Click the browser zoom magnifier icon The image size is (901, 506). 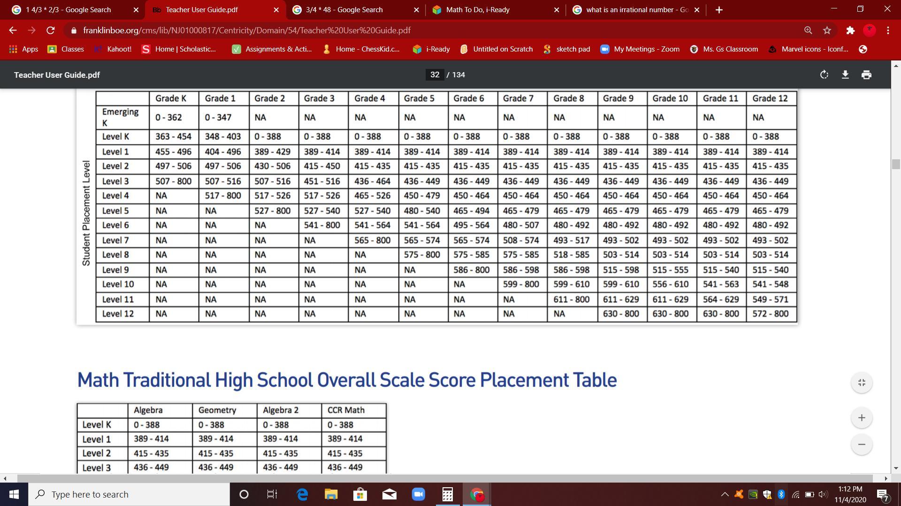(x=808, y=30)
